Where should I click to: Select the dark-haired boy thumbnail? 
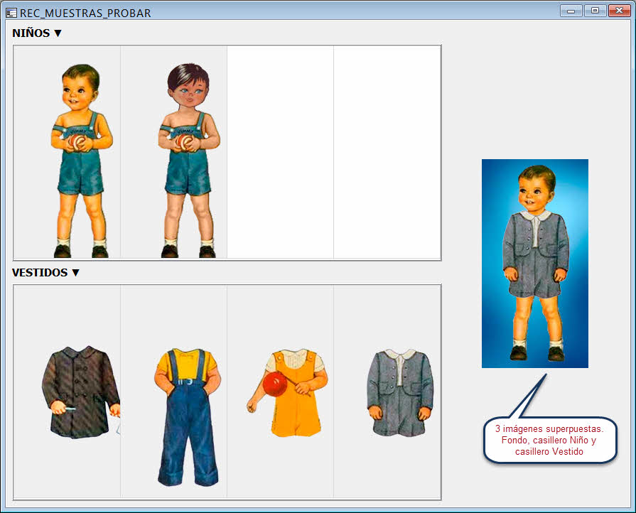[x=173, y=152]
